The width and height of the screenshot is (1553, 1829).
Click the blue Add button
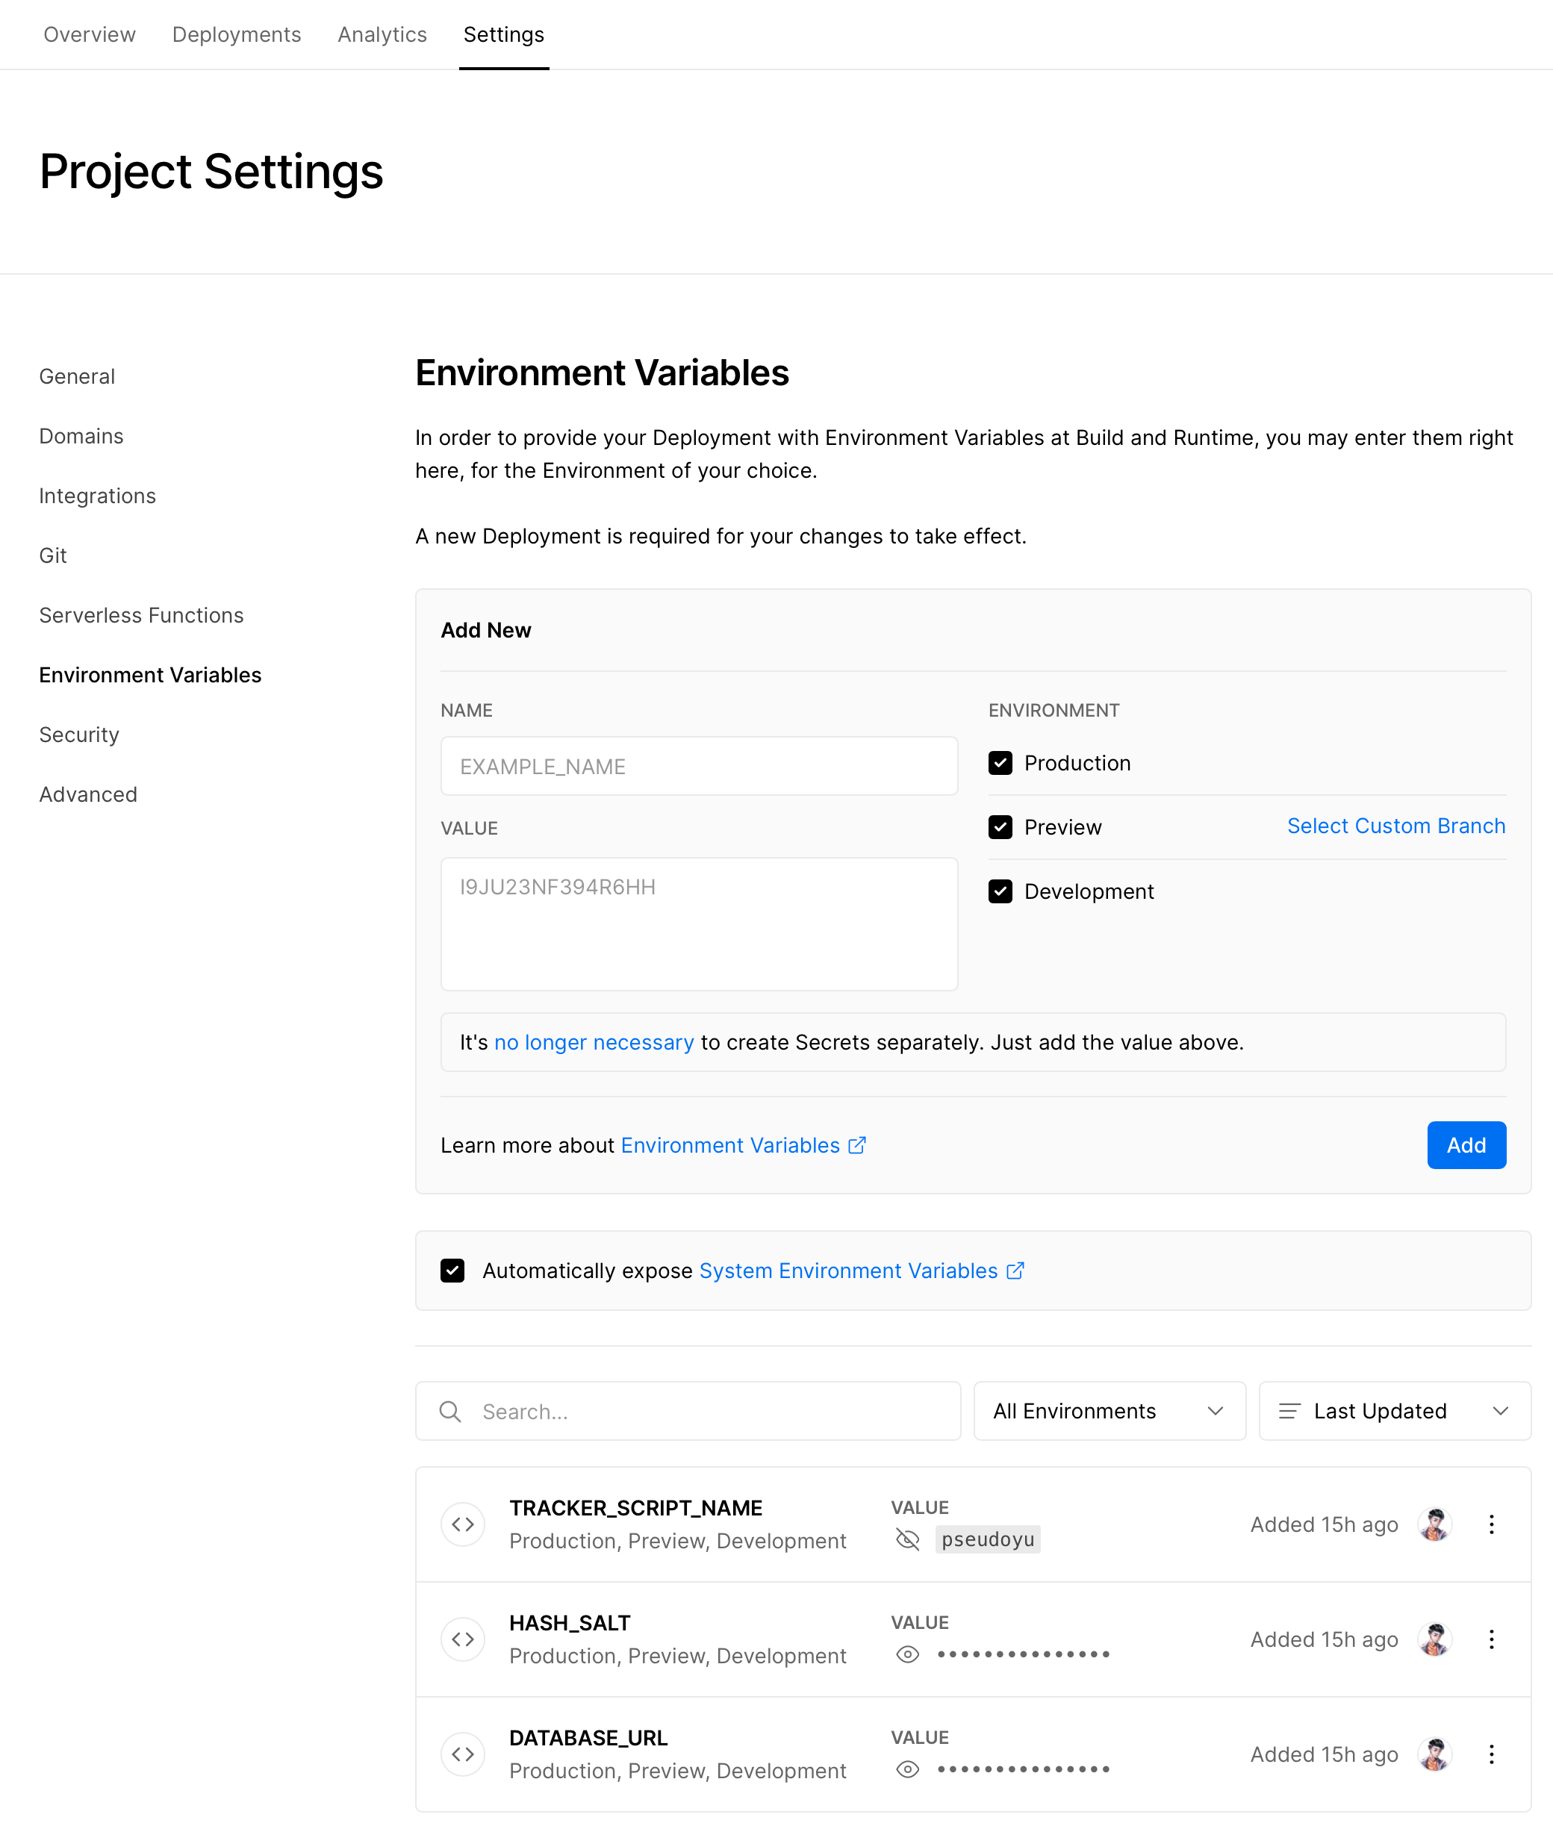pyautogui.click(x=1466, y=1145)
